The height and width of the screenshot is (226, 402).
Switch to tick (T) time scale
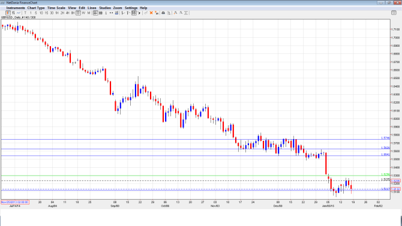25,13
